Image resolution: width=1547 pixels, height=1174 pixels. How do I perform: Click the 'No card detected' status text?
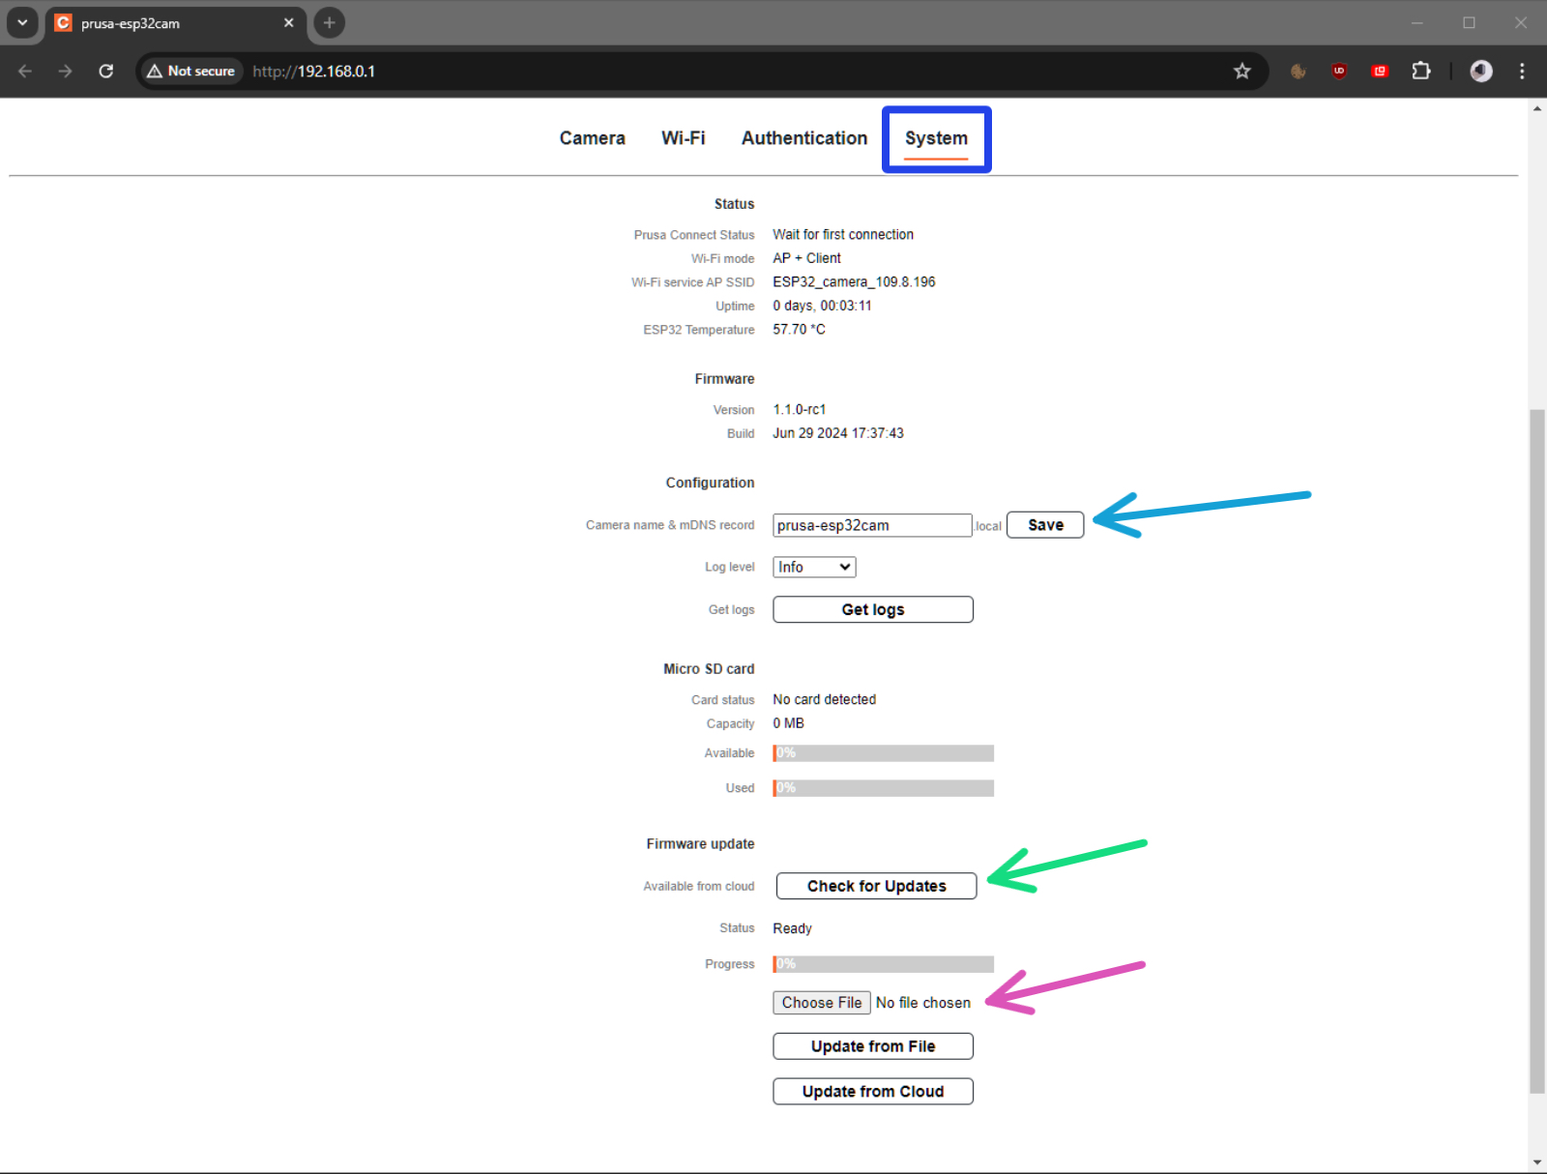click(x=825, y=699)
